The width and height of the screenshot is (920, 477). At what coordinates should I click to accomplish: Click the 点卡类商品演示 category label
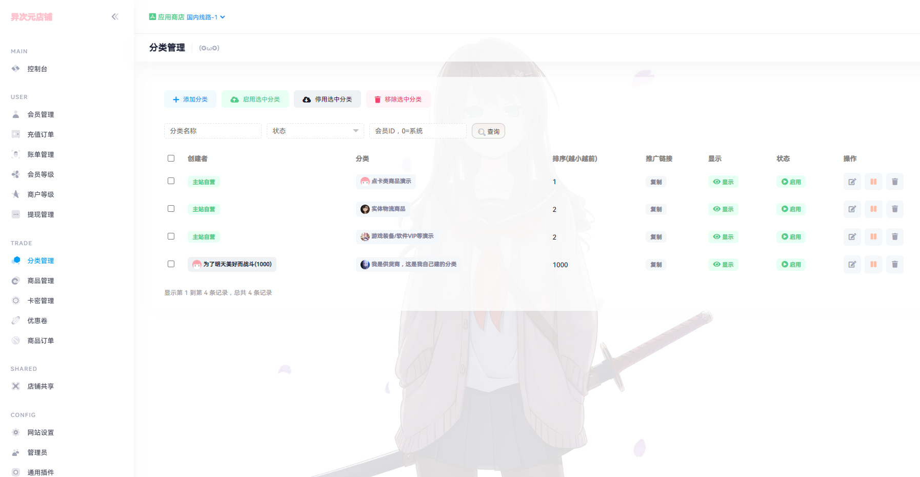[x=386, y=181]
